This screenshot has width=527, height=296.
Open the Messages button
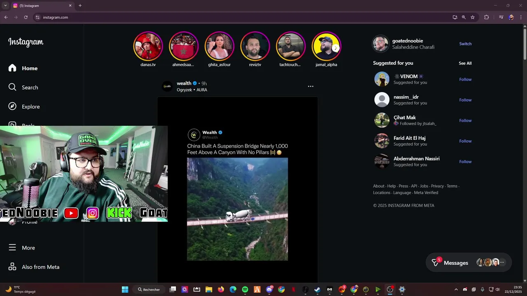(x=469, y=263)
